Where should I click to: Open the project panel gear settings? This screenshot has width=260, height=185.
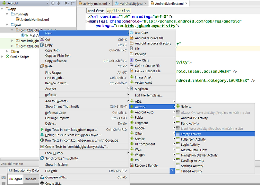[x=66, y=3]
